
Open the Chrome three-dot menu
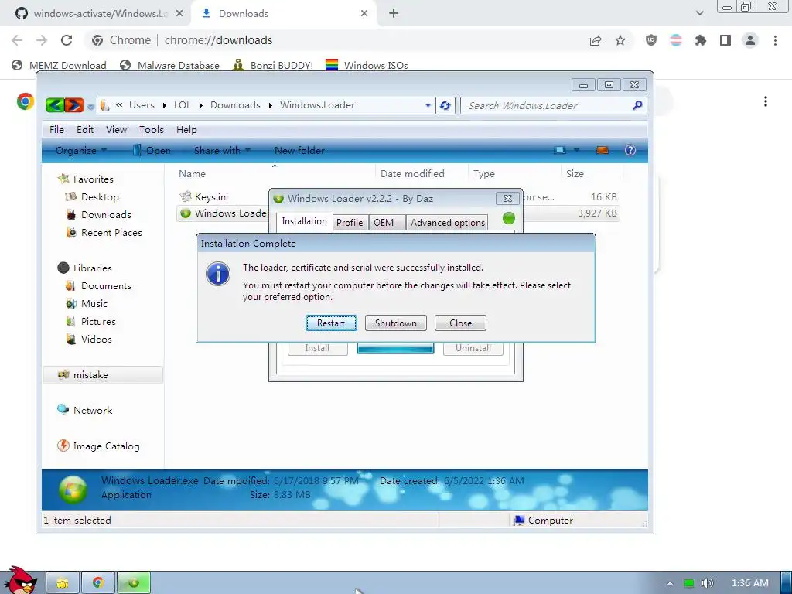coord(775,40)
